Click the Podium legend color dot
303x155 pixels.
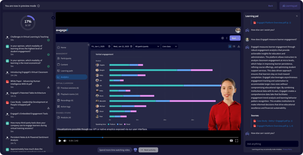(109, 124)
